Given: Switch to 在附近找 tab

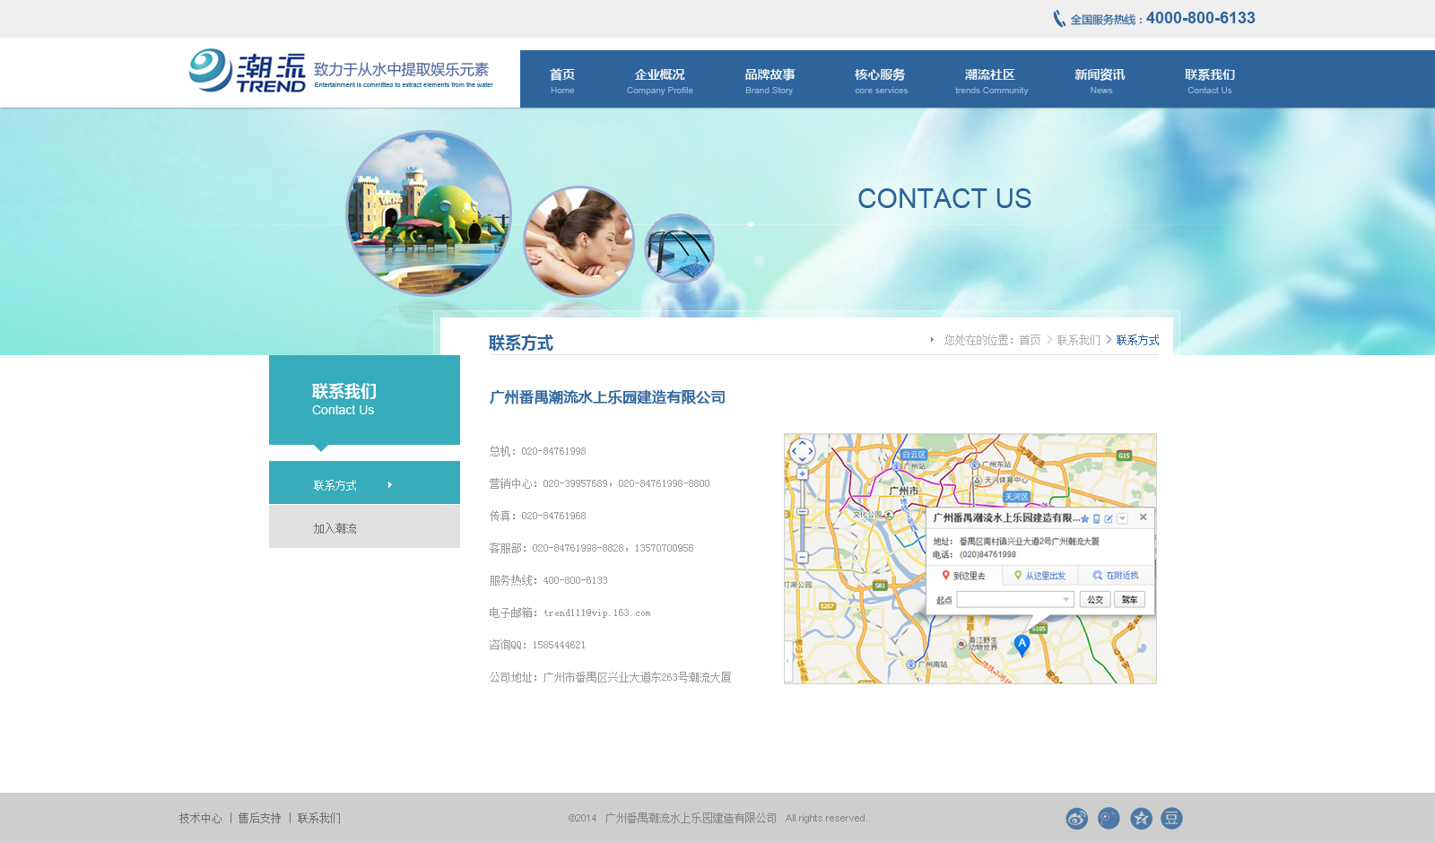Looking at the screenshot, I should pyautogui.click(x=1116, y=576).
